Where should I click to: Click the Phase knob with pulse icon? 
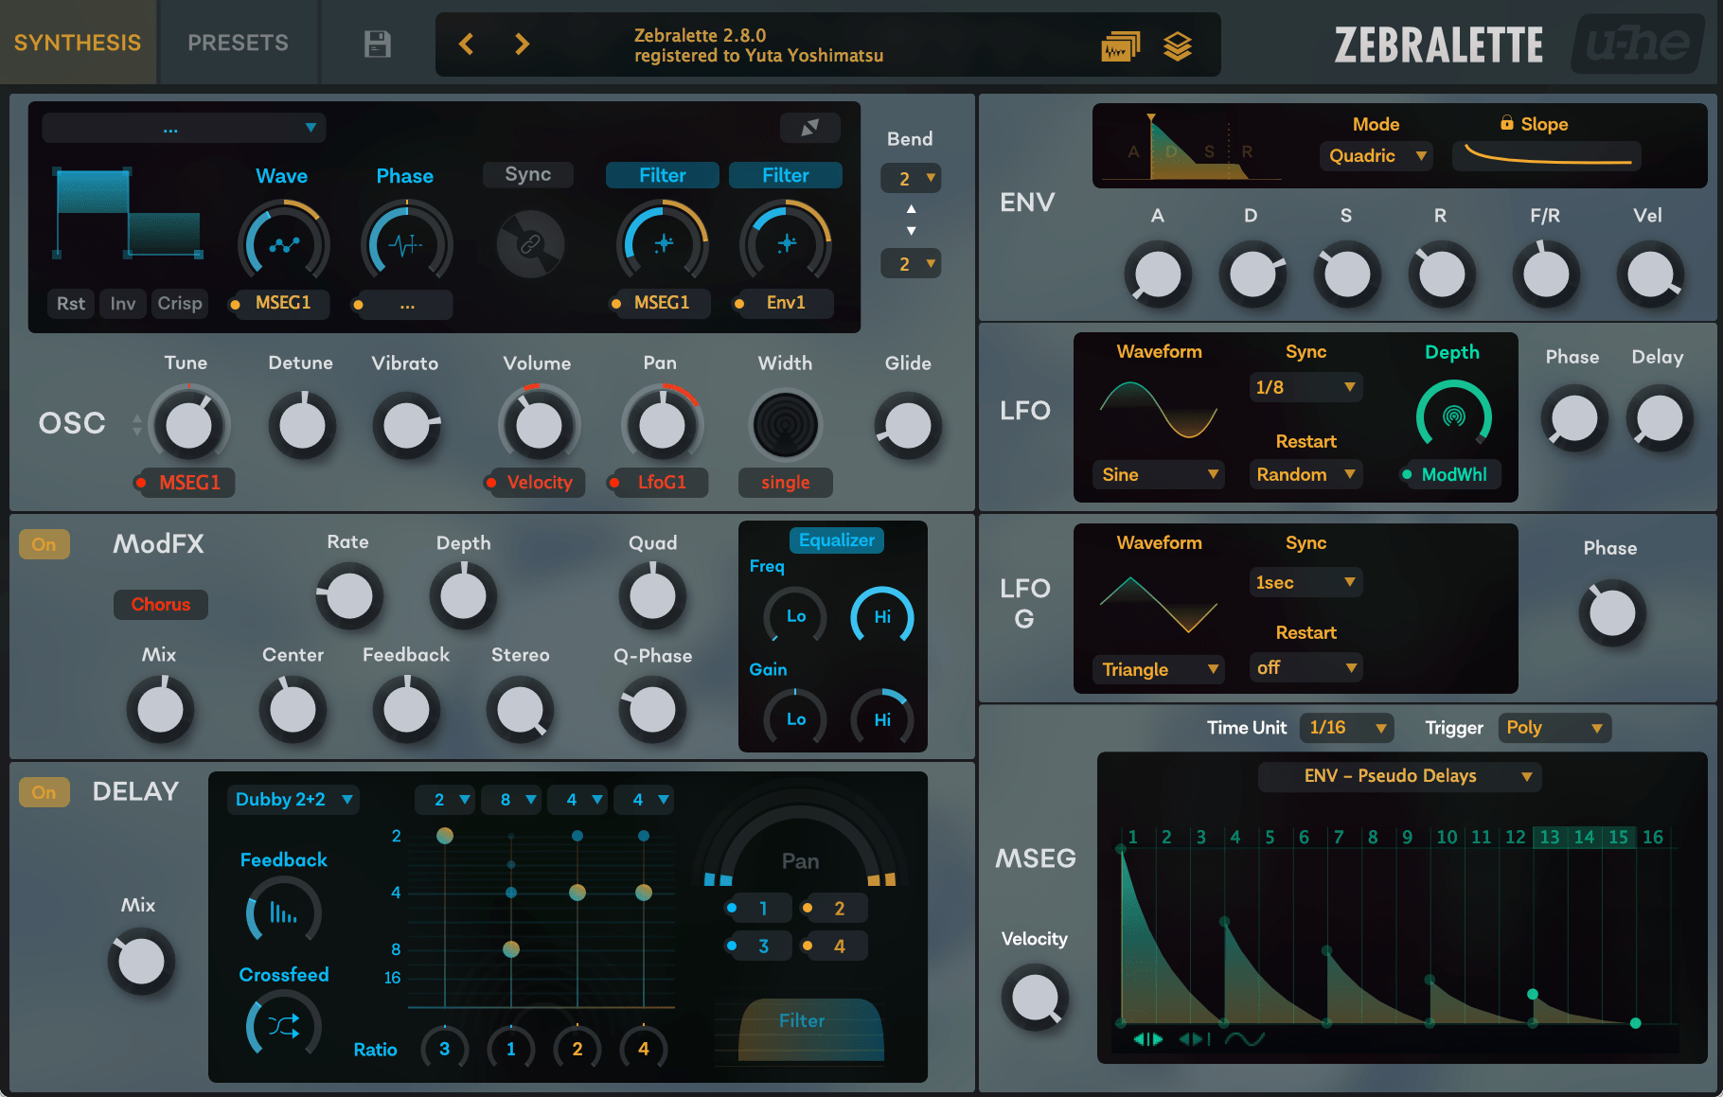[406, 243]
